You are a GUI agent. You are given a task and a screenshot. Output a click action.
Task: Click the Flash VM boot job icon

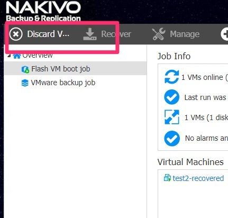click(x=25, y=69)
